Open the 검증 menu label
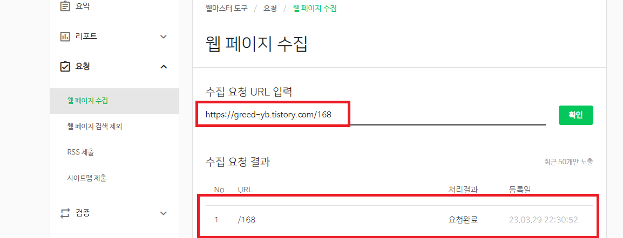This screenshot has height=238, width=623. point(83,213)
